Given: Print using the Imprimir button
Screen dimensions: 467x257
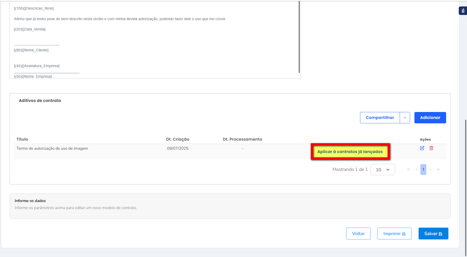Looking at the screenshot, I should click(x=394, y=234).
